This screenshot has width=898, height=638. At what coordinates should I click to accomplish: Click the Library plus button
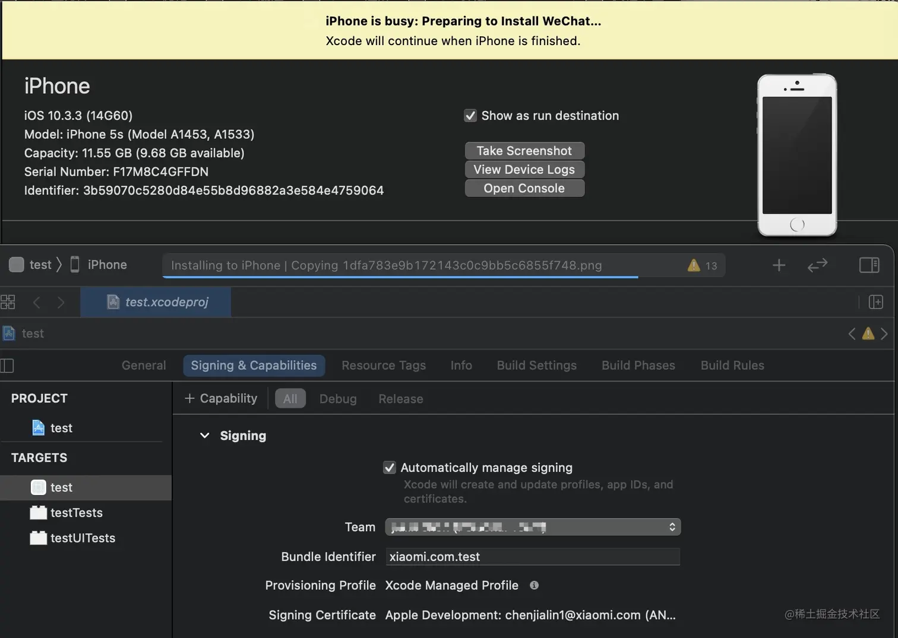(779, 265)
